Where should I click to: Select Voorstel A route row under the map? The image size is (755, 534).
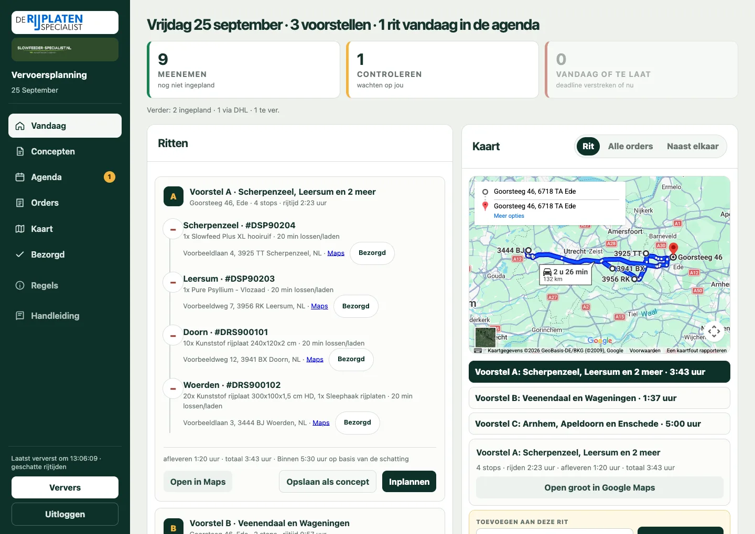(x=599, y=372)
